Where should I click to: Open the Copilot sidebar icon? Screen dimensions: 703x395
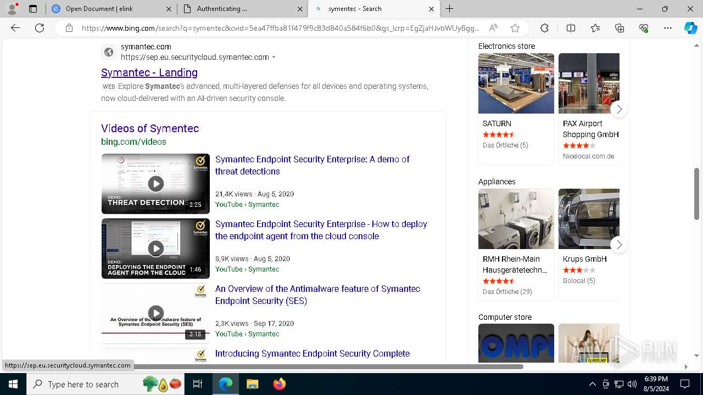click(x=691, y=28)
